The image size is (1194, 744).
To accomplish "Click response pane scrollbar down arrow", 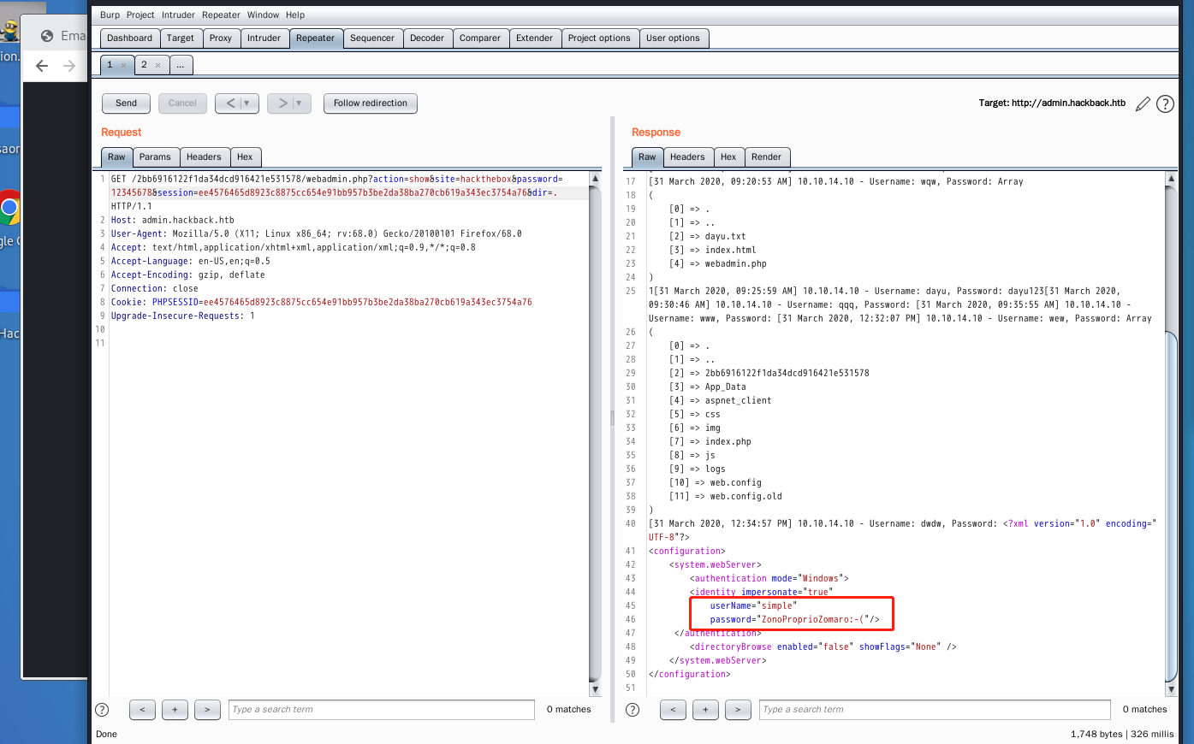I will pos(1171,689).
